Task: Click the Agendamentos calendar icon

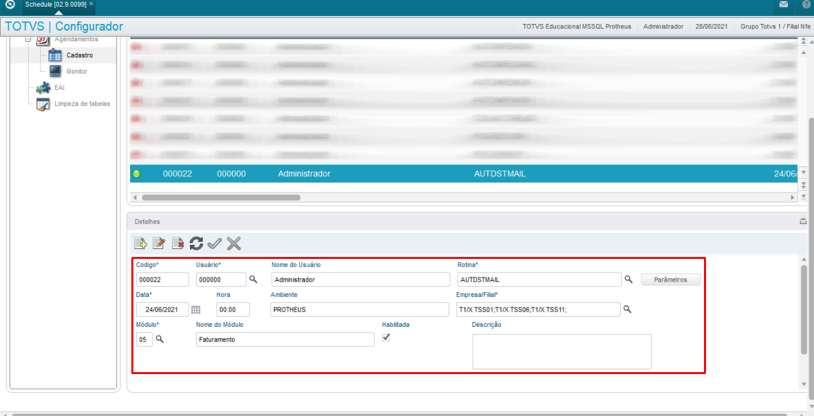Action: click(x=43, y=40)
